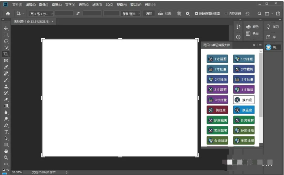
Task: Select the Zoom tool
Action: coord(6,157)
